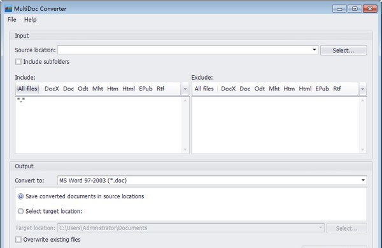Choose the Select target location radio option
Image resolution: width=382 pixels, height=248 pixels.
(50, 211)
